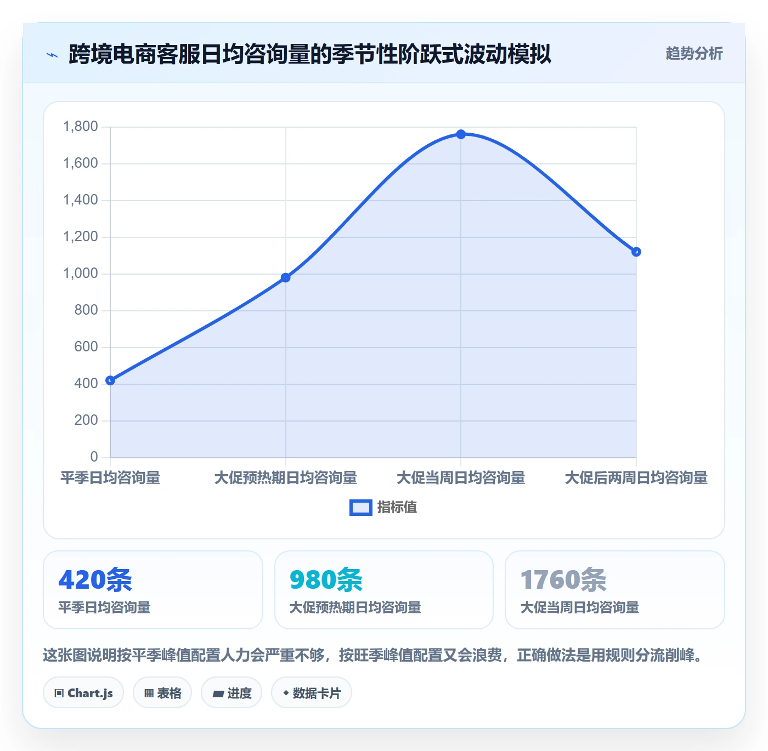Click the 200 y-axis label

[x=86, y=420]
